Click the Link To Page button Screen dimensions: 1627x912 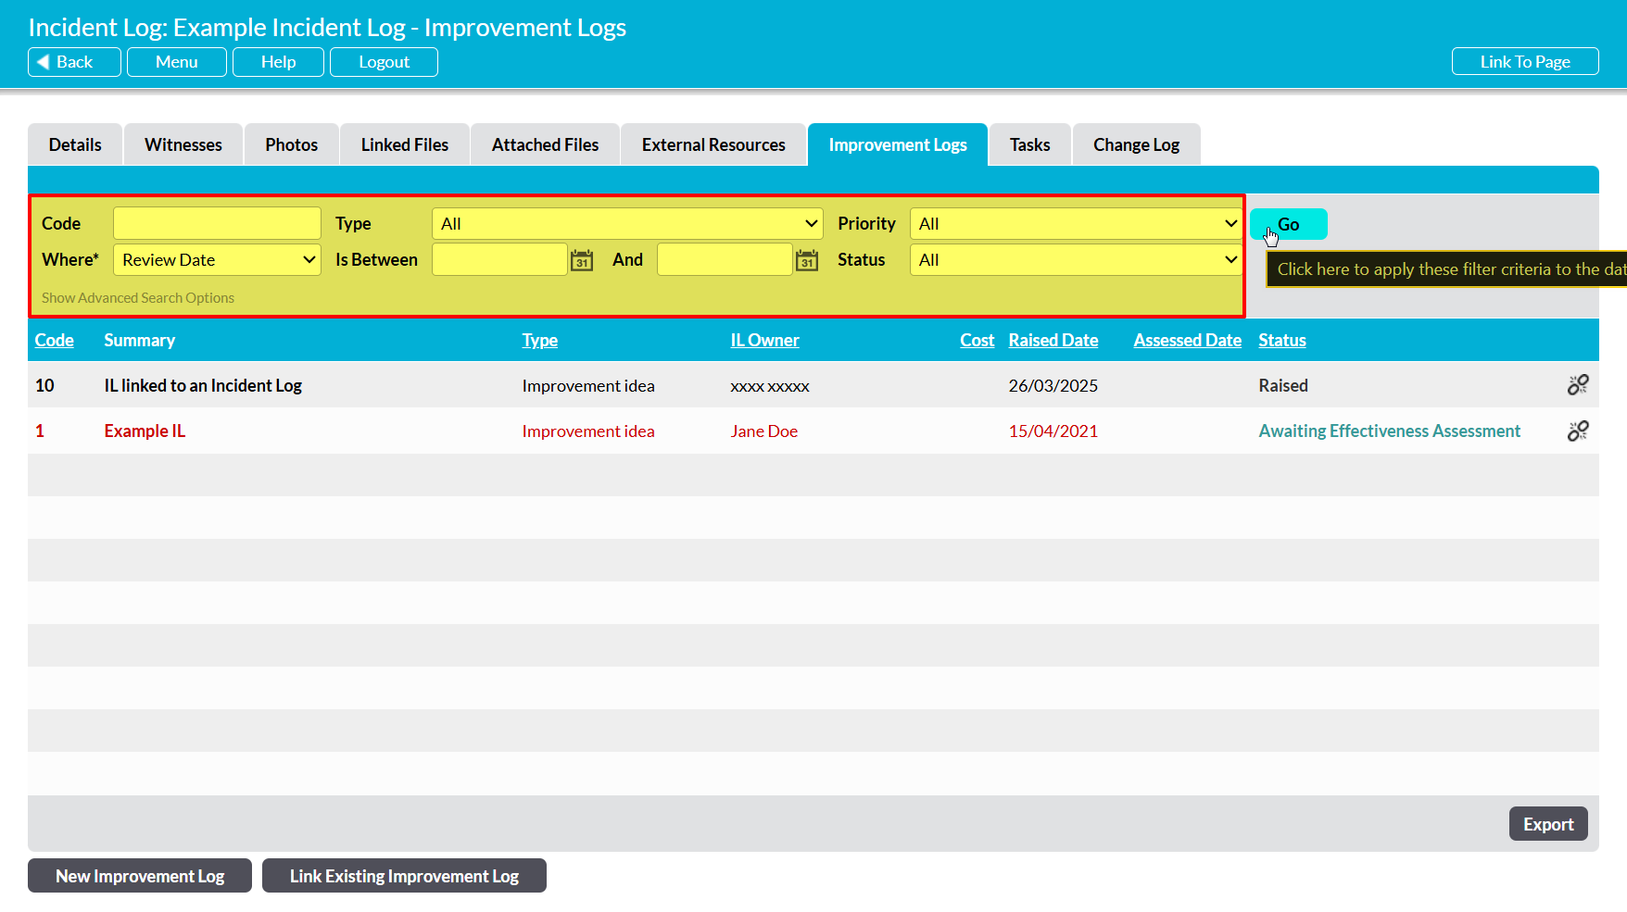tap(1525, 62)
